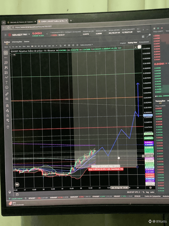This screenshot has width=169, height=226.
Task: Toggle the magnet snap mode
Action: [7, 106]
